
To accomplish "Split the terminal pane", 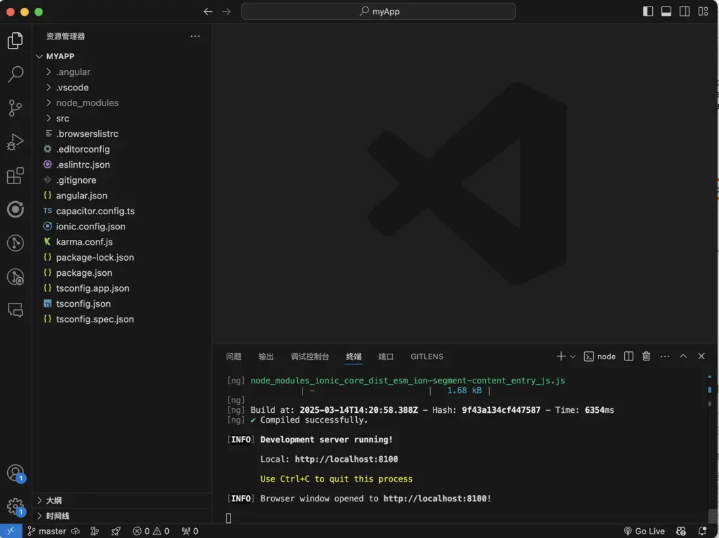I will pyautogui.click(x=629, y=356).
